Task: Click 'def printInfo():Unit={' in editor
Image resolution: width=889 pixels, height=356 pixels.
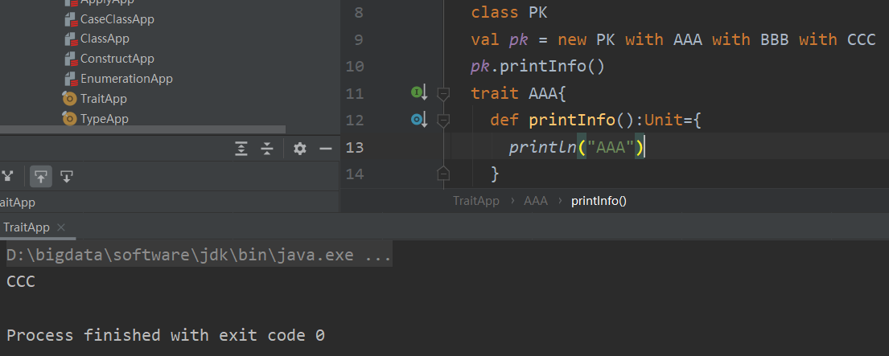Action: [x=596, y=120]
